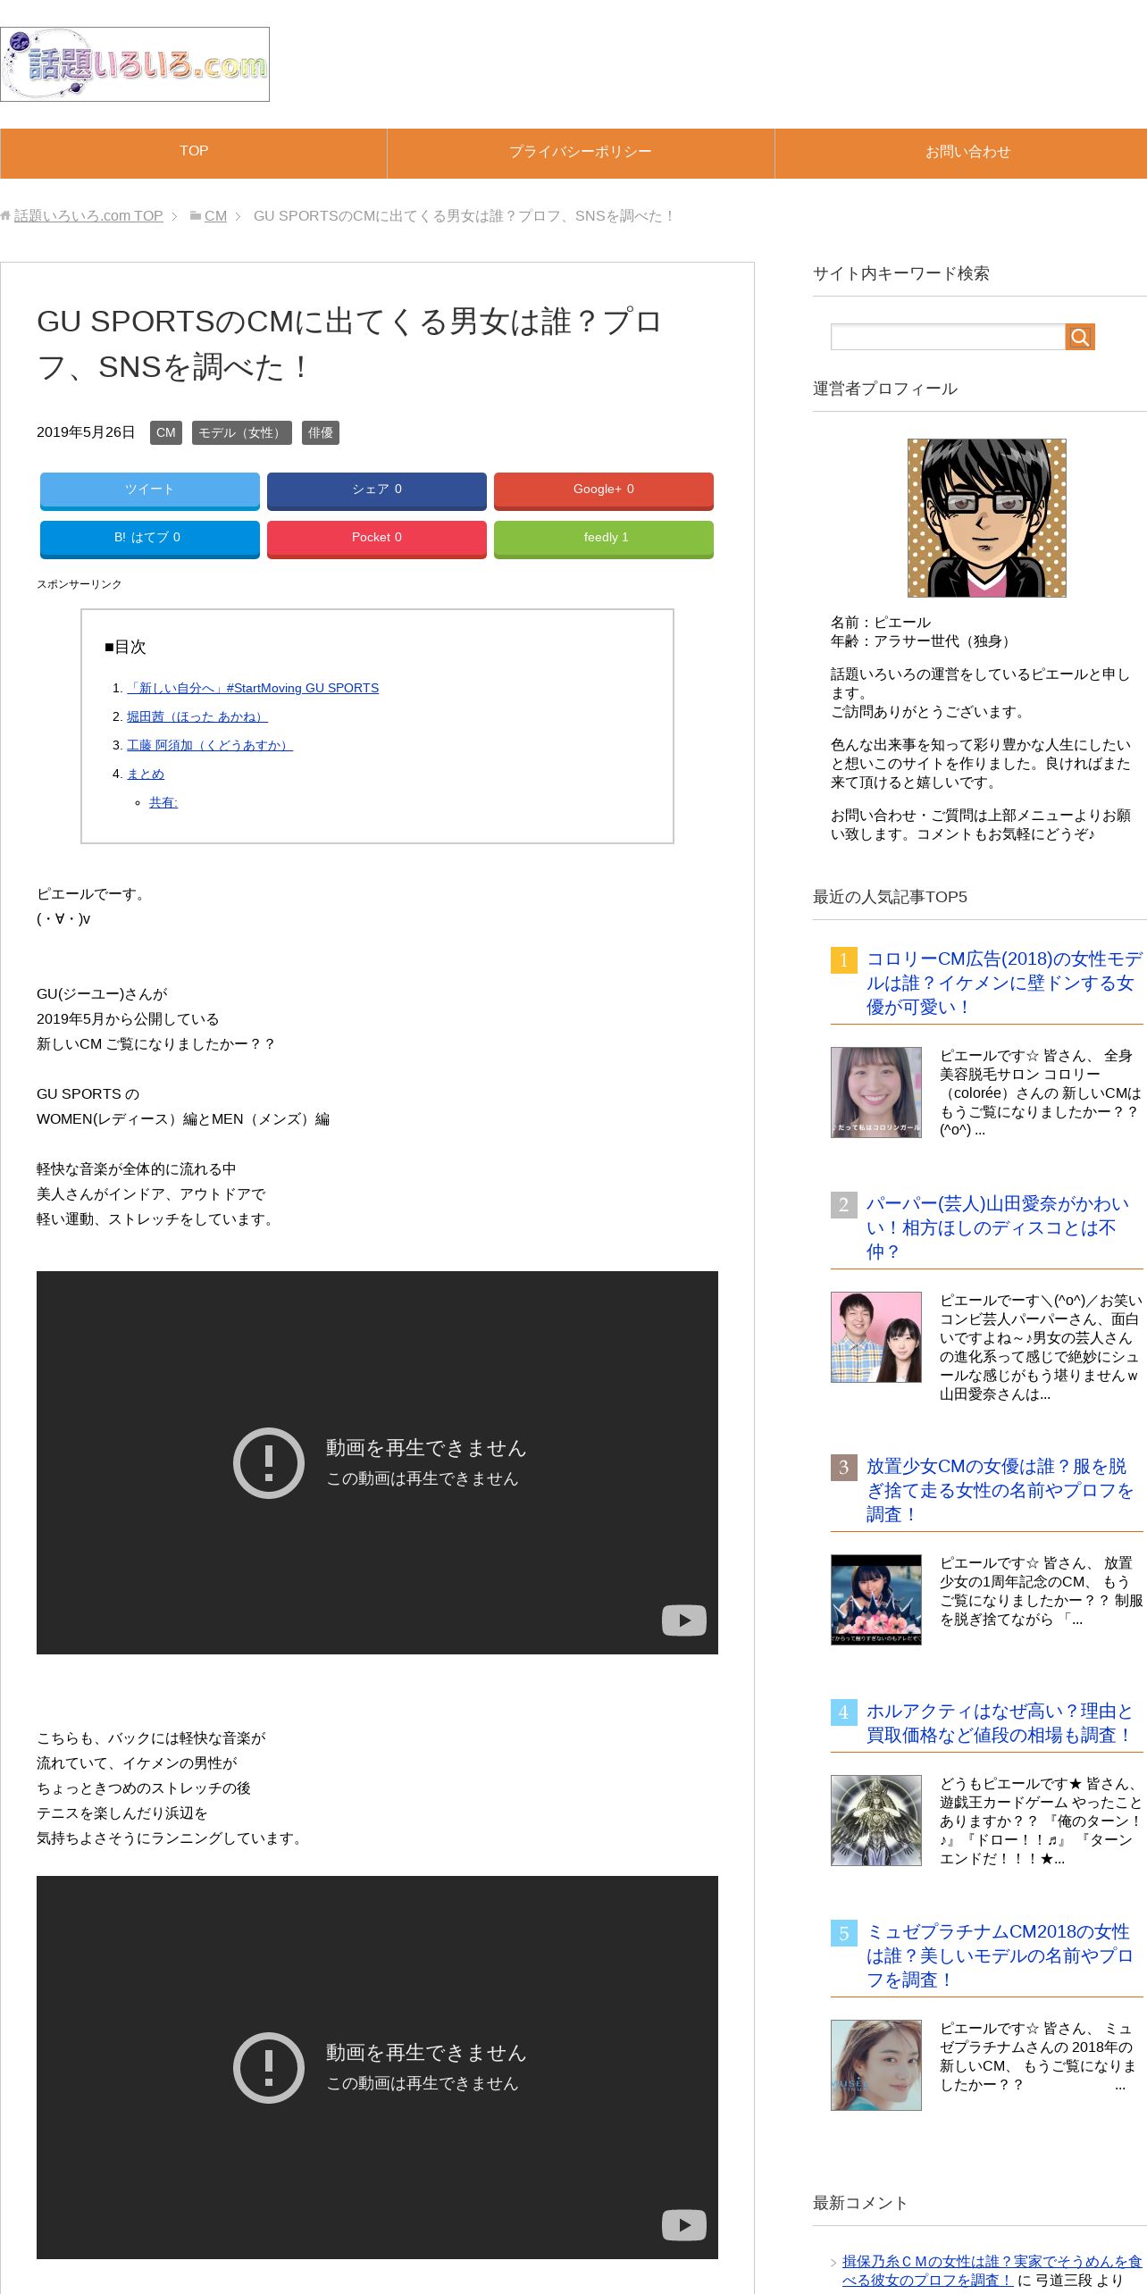Screen dimensions: 1147x2294
Task: Click the feedly 1 button
Action: pyautogui.click(x=604, y=539)
